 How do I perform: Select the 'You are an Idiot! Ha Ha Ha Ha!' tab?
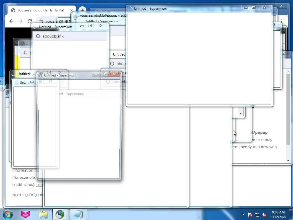(x=41, y=10)
